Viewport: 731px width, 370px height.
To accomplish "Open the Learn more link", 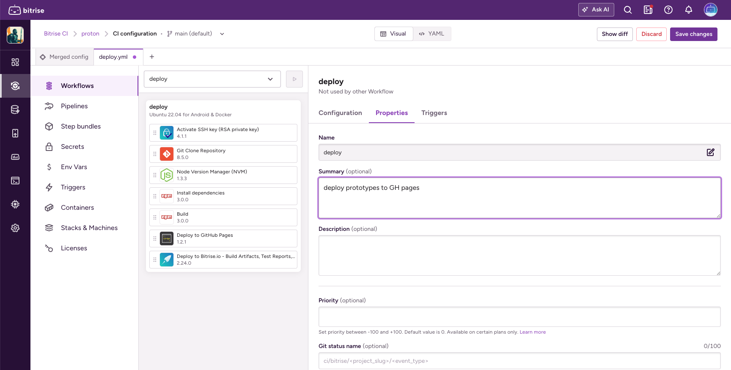I will click(x=533, y=332).
